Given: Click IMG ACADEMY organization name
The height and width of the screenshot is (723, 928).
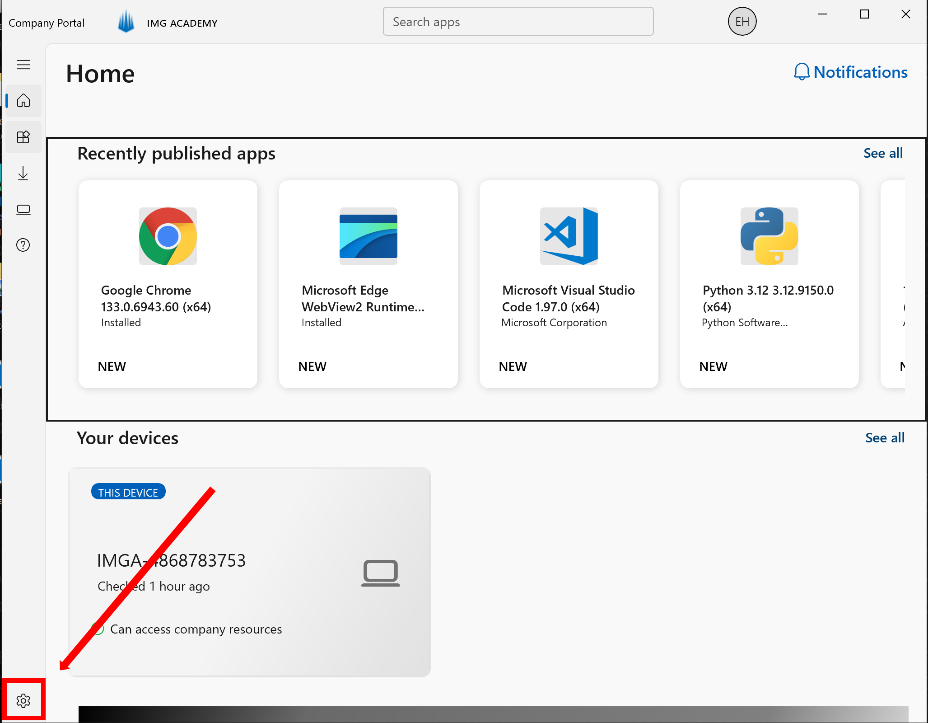Looking at the screenshot, I should pyautogui.click(x=182, y=23).
